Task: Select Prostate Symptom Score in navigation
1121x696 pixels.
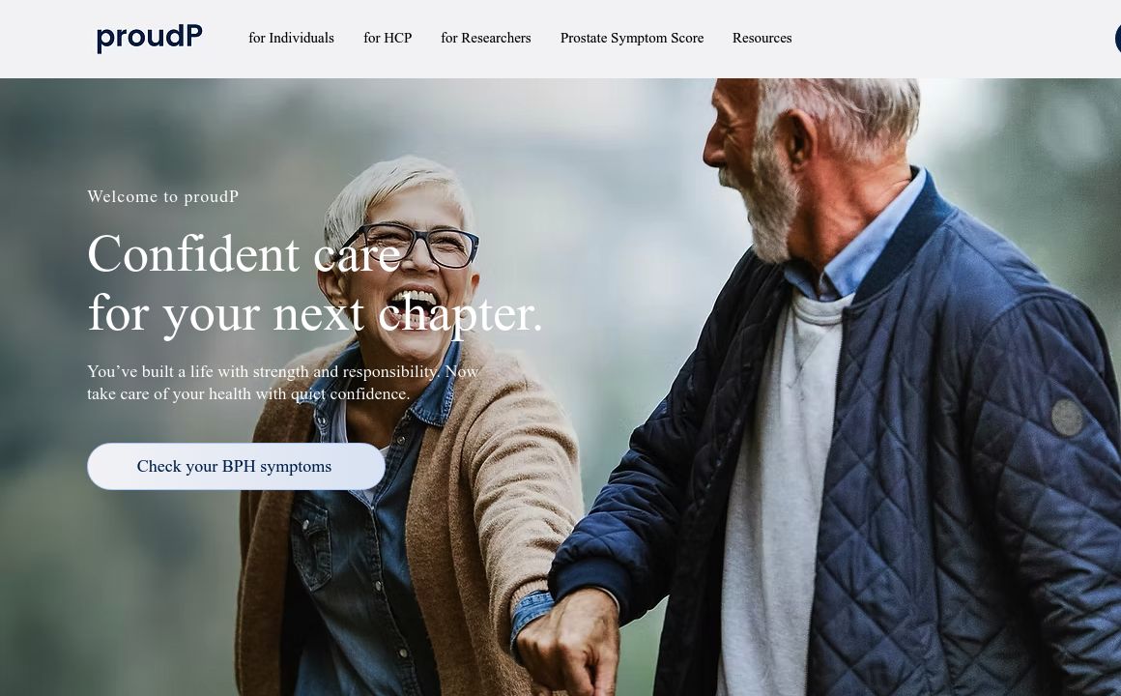Action: point(632,38)
